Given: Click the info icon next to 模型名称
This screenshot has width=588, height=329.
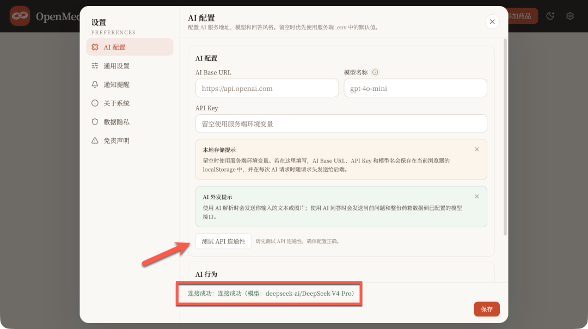Looking at the screenshot, I should (x=375, y=72).
